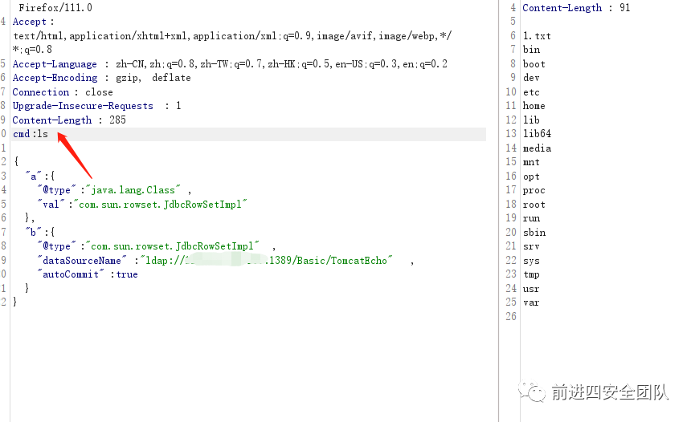This screenshot has height=422, width=691.
Task: Select the 'close' connection value
Action: (x=99, y=92)
